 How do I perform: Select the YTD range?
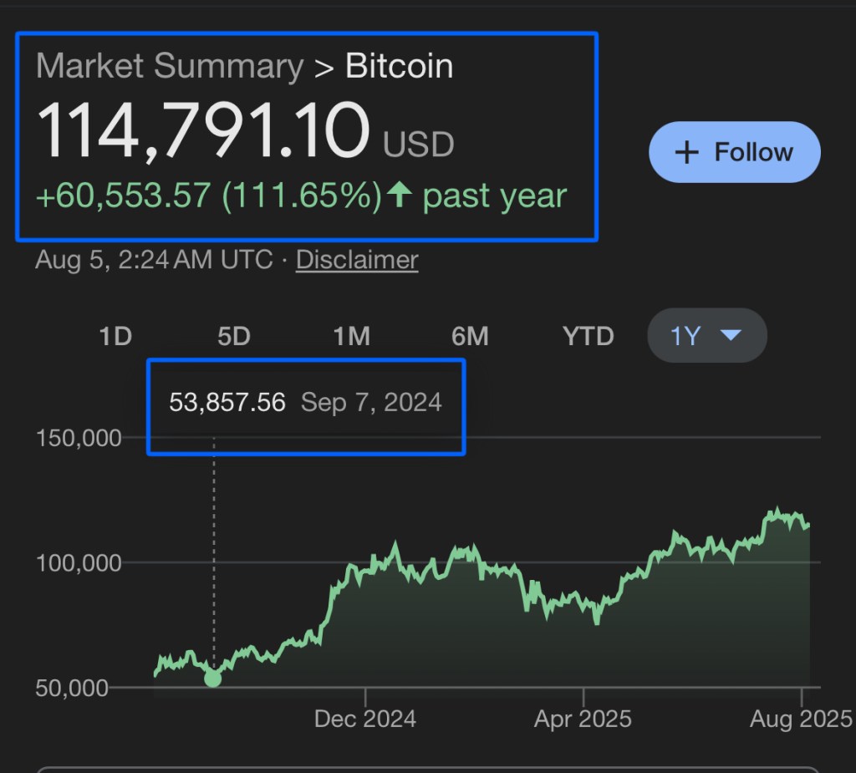point(588,336)
